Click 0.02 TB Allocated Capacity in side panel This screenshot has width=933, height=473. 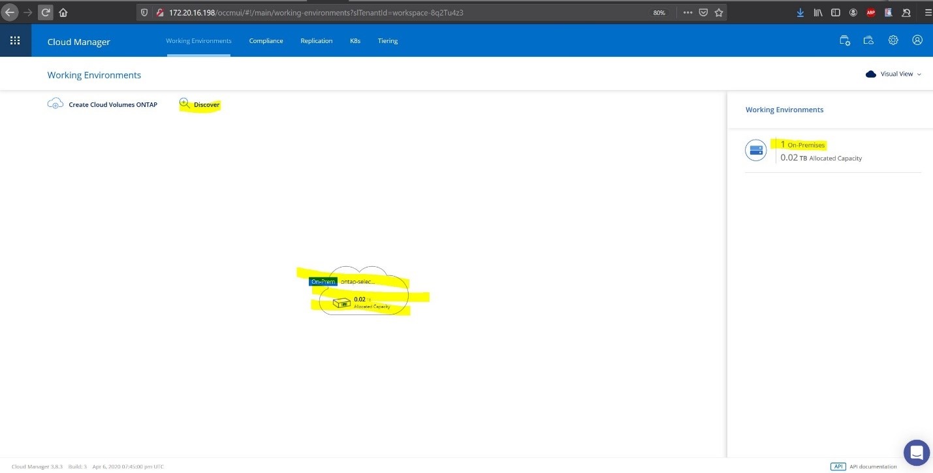(x=821, y=158)
